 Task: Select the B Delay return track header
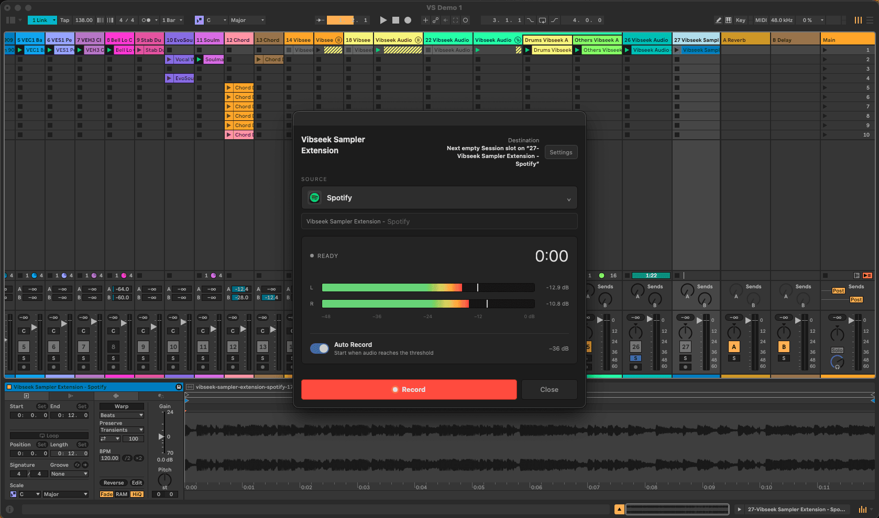pos(795,40)
